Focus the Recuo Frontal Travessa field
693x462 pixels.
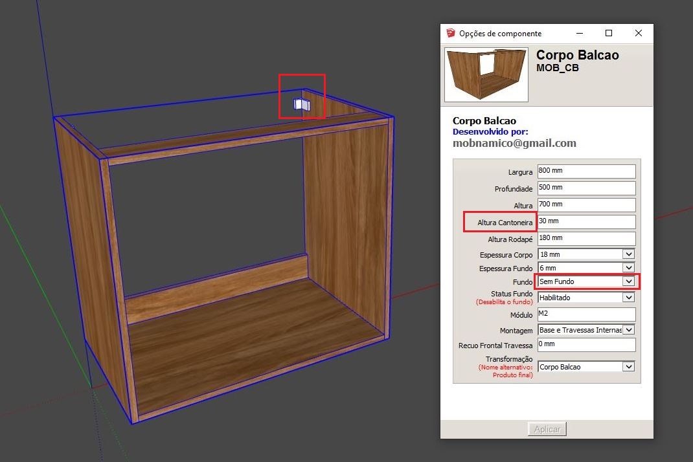(586, 345)
